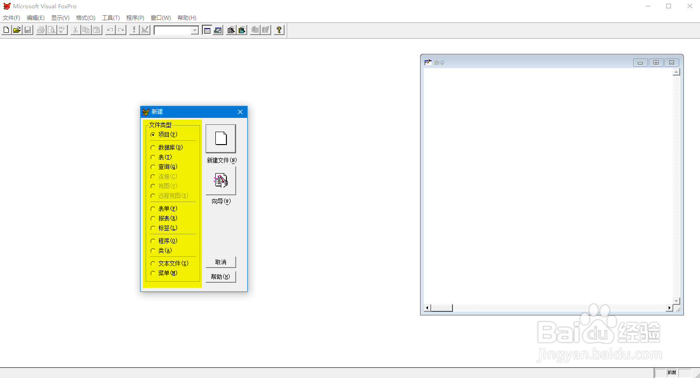This screenshot has height=378, width=700.
Task: Click the AutoReport Wizard toolbar icon
Action: (266, 30)
